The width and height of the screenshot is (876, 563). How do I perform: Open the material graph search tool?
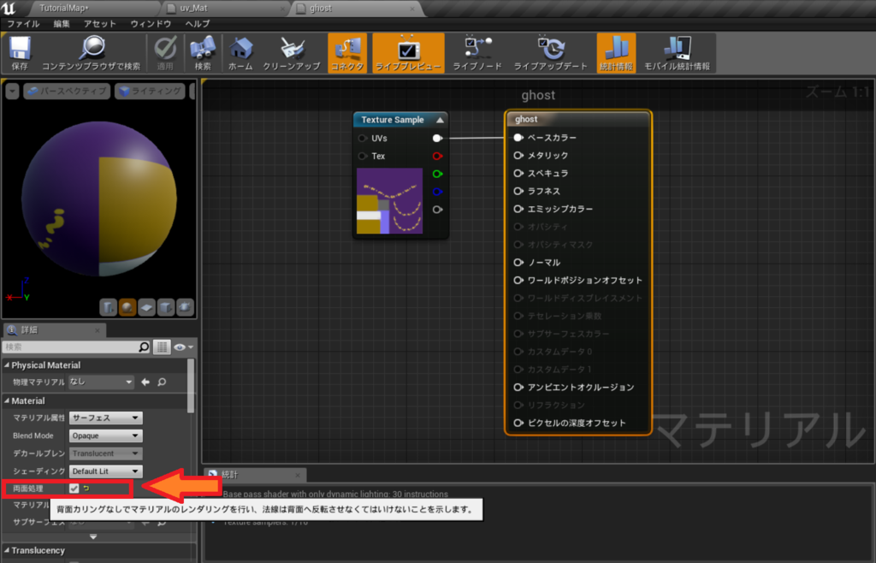202,52
